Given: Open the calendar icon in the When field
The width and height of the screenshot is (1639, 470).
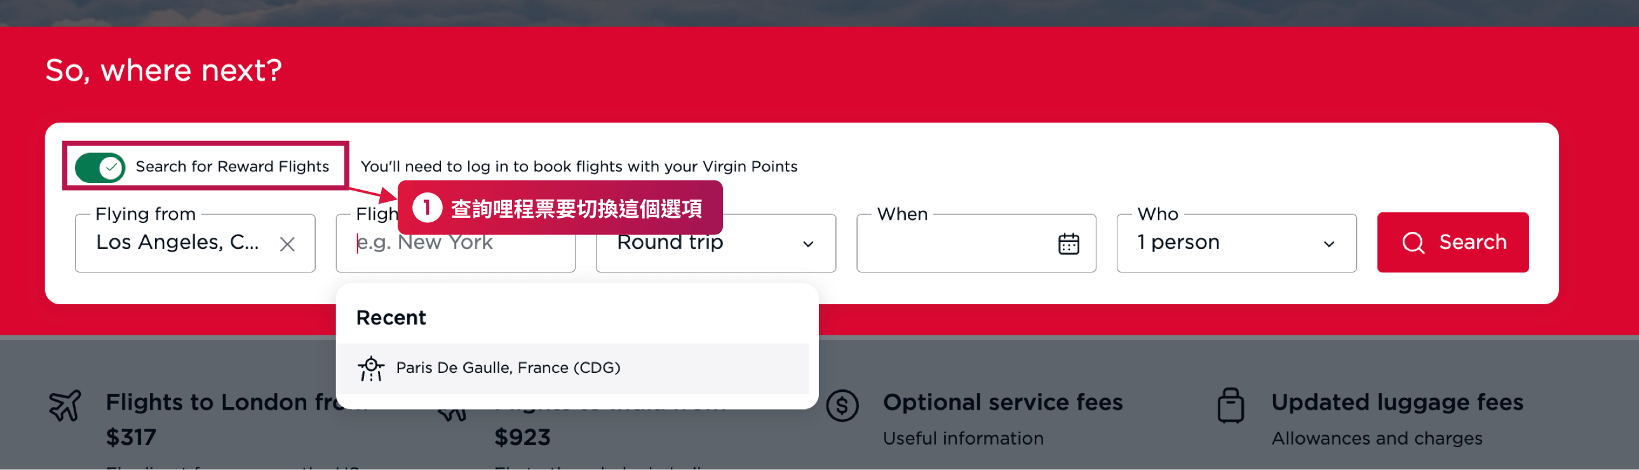Looking at the screenshot, I should 1069,243.
